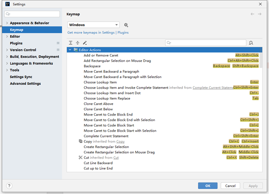Click the settings search field
Screen dimensions: 269x194
[32, 14]
